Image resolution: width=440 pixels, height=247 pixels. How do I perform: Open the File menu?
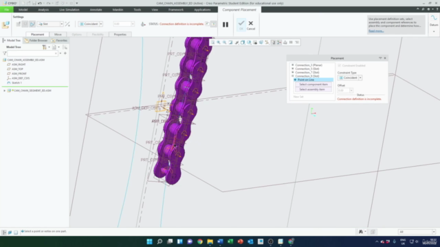point(6,10)
